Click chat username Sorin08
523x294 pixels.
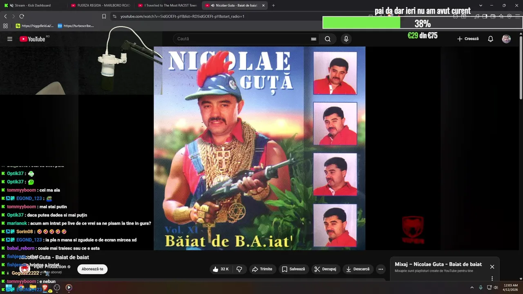25,232
